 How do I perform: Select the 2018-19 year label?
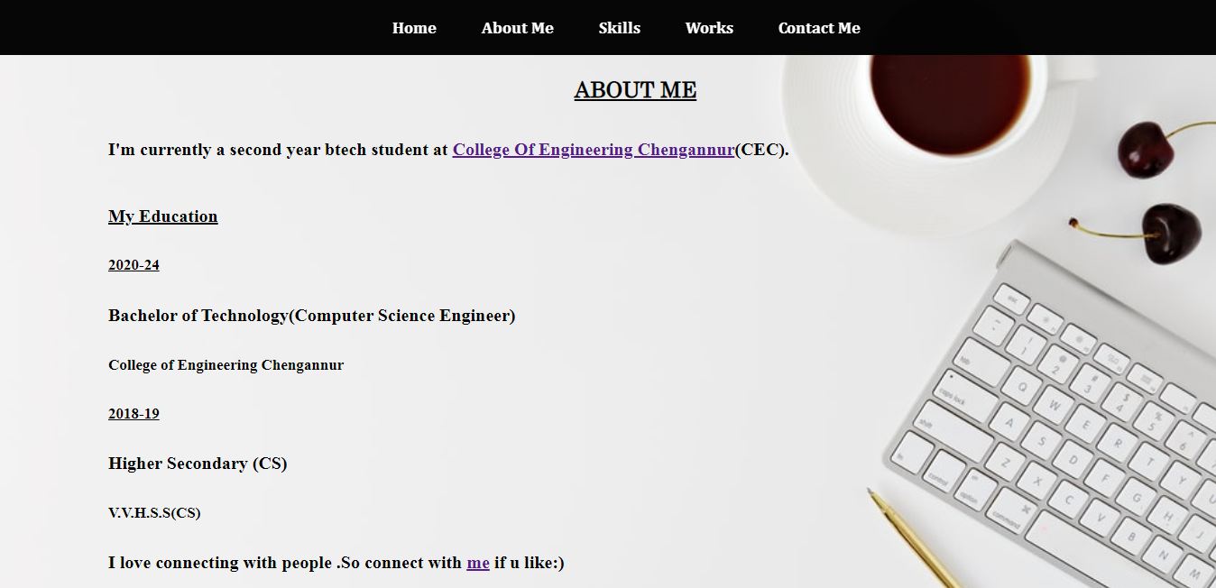[x=134, y=414]
